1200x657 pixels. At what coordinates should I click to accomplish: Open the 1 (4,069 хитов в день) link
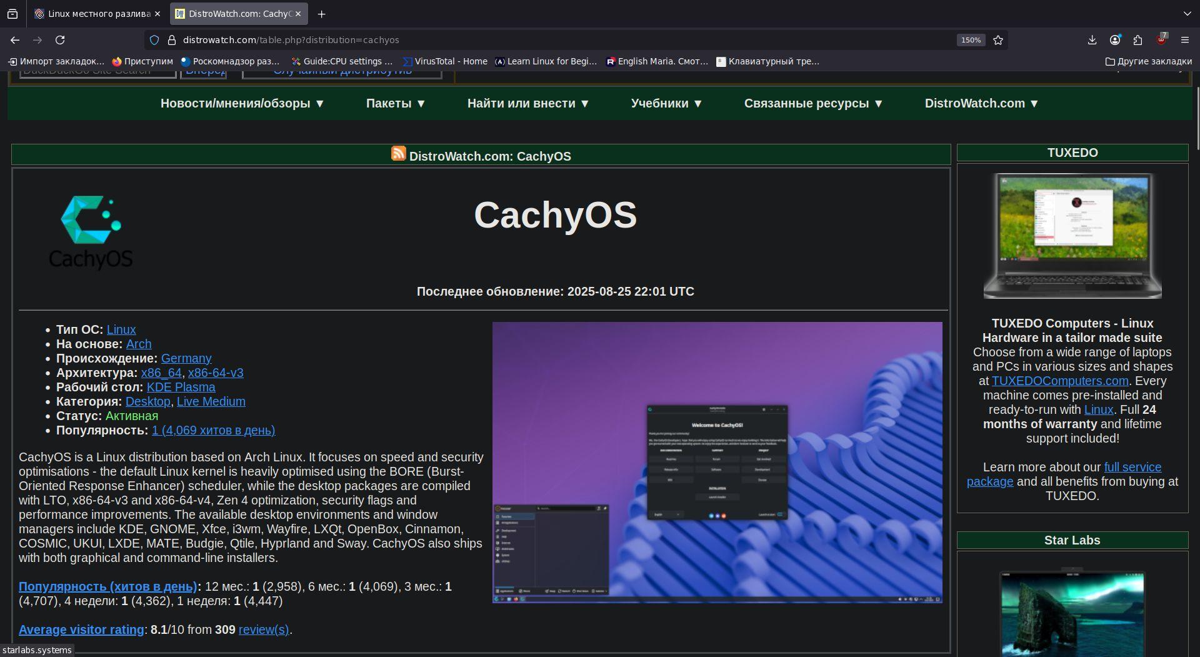pyautogui.click(x=214, y=430)
